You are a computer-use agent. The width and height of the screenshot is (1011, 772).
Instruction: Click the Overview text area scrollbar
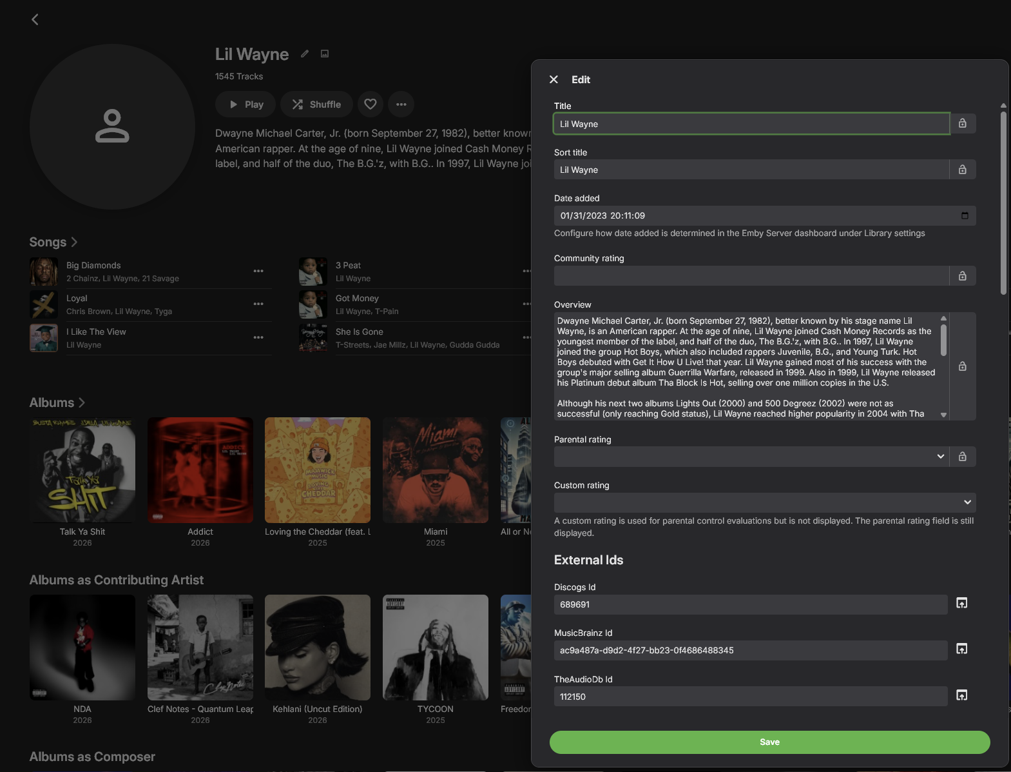click(x=943, y=340)
